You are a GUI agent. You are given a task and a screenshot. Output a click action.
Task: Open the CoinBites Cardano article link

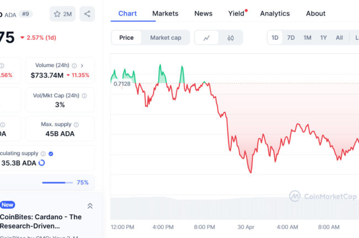41,221
